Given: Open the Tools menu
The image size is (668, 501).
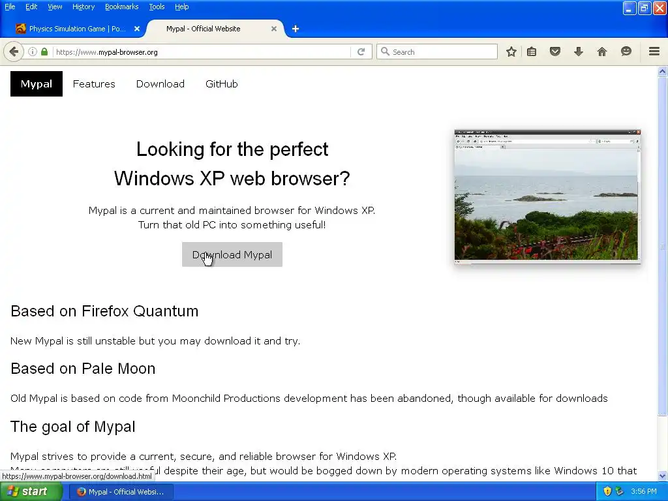Looking at the screenshot, I should 157,7.
